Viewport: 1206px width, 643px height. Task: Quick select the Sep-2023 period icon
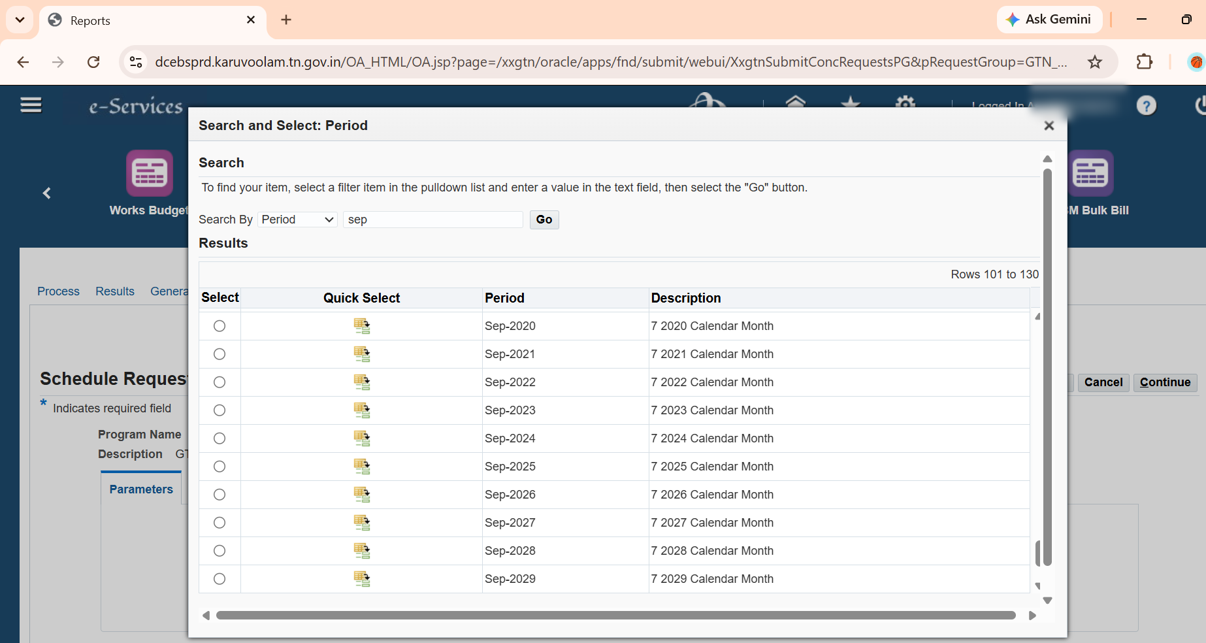[x=362, y=410]
